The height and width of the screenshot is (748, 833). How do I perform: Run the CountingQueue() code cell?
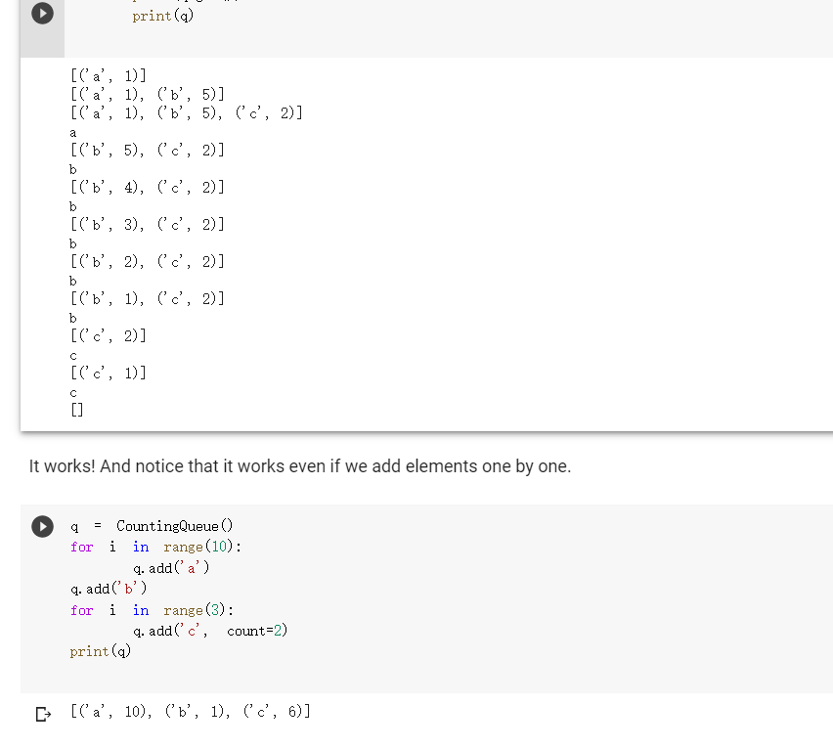42,526
